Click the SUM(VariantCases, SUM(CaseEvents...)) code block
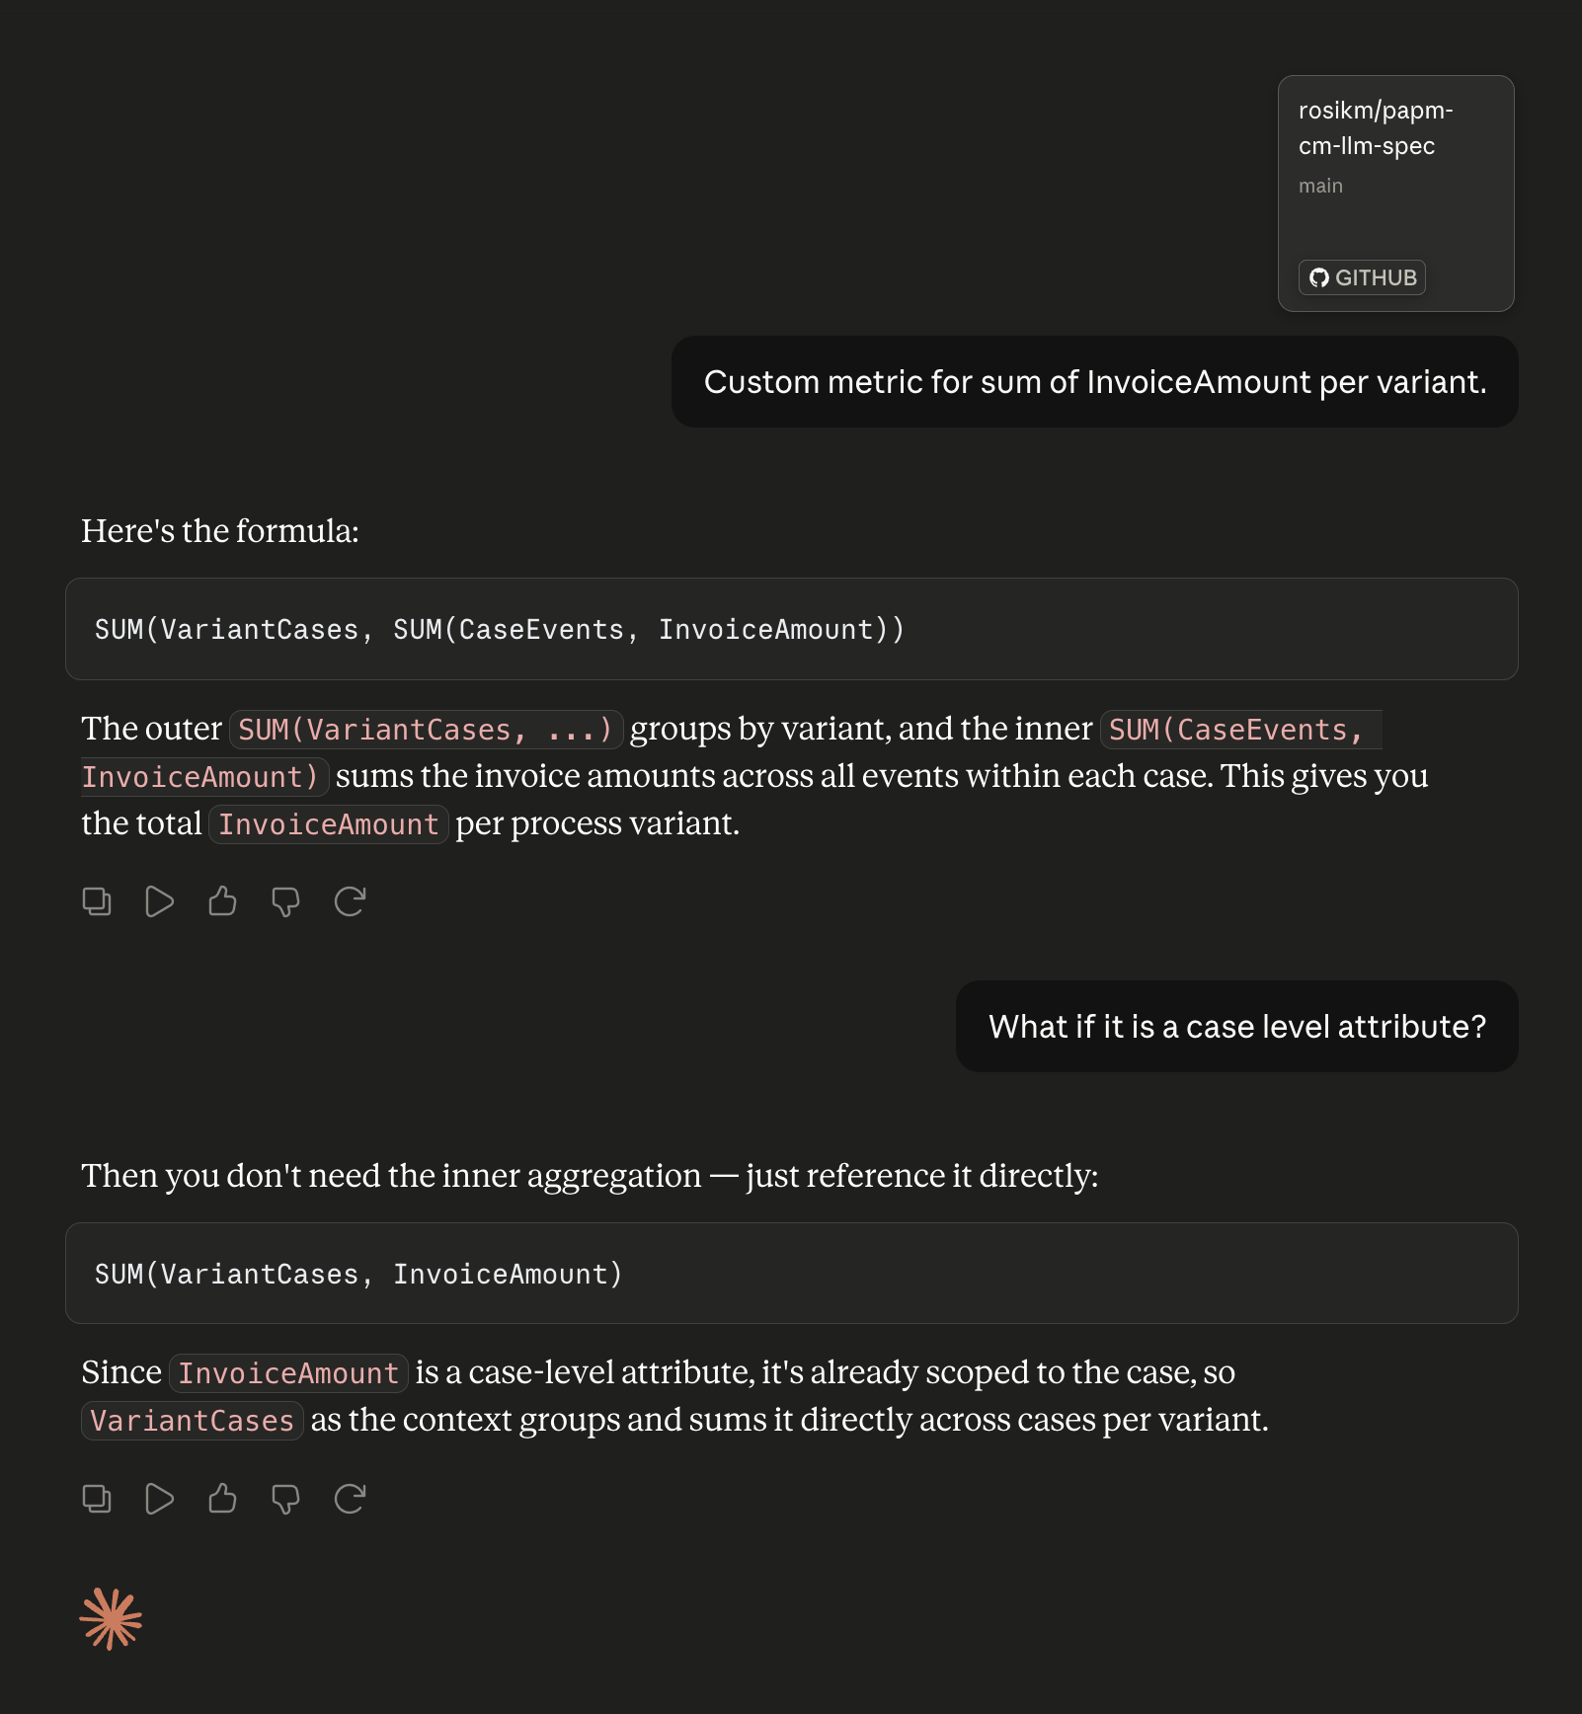1582x1714 pixels. 792,629
